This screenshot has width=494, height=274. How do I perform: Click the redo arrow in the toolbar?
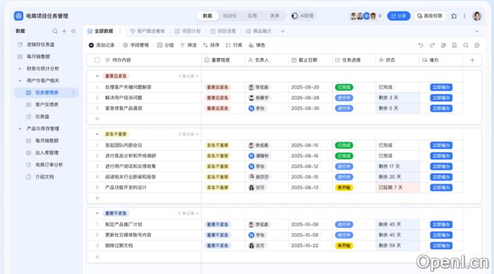pos(432,45)
